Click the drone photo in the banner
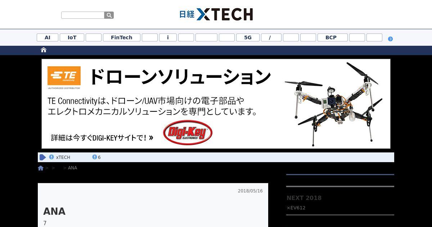The height and width of the screenshot is (227, 432). (x=333, y=104)
